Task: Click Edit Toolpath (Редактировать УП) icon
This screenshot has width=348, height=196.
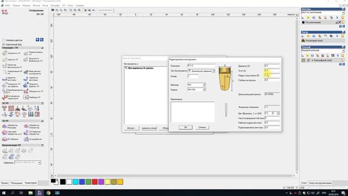Action: point(26,53)
